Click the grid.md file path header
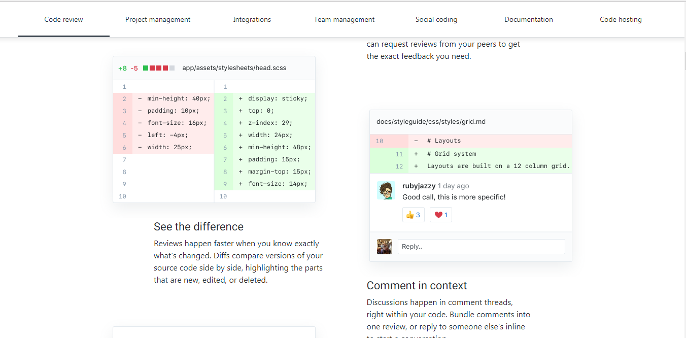Image resolution: width=686 pixels, height=338 pixels. (431, 122)
